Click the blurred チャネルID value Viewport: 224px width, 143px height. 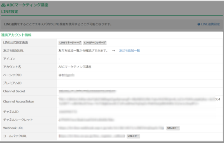(x=68, y=112)
